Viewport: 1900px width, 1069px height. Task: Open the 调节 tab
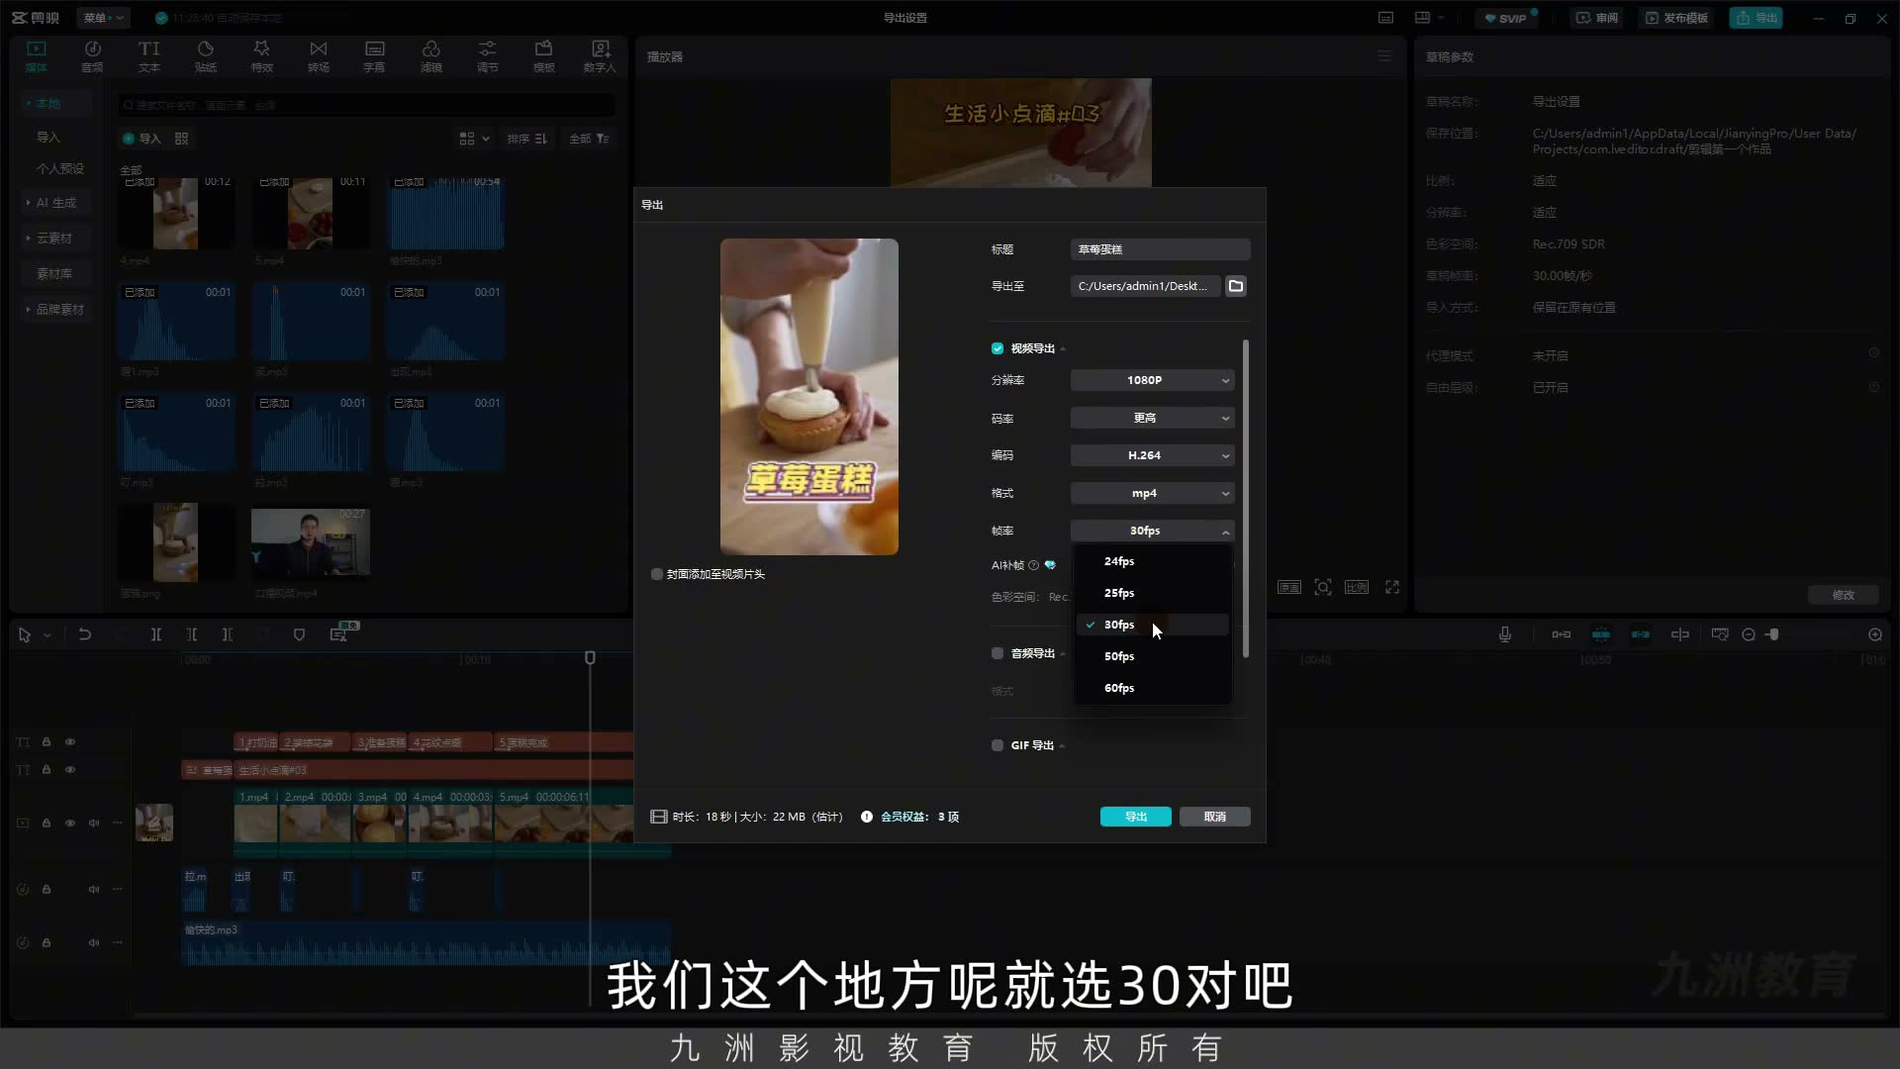487,56
